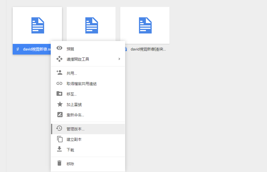The height and width of the screenshot is (172, 267).
Task: Choose 加上星號 from the menu
Action: point(88,104)
